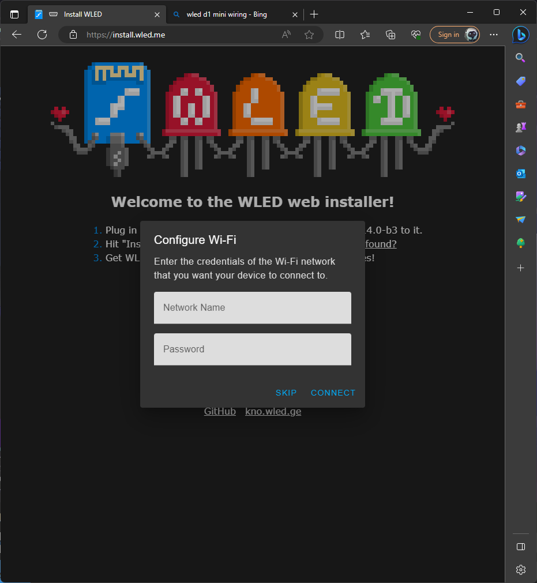Viewport: 537px width, 583px height.
Task: Open Drop in the sidebar
Action: click(x=520, y=220)
